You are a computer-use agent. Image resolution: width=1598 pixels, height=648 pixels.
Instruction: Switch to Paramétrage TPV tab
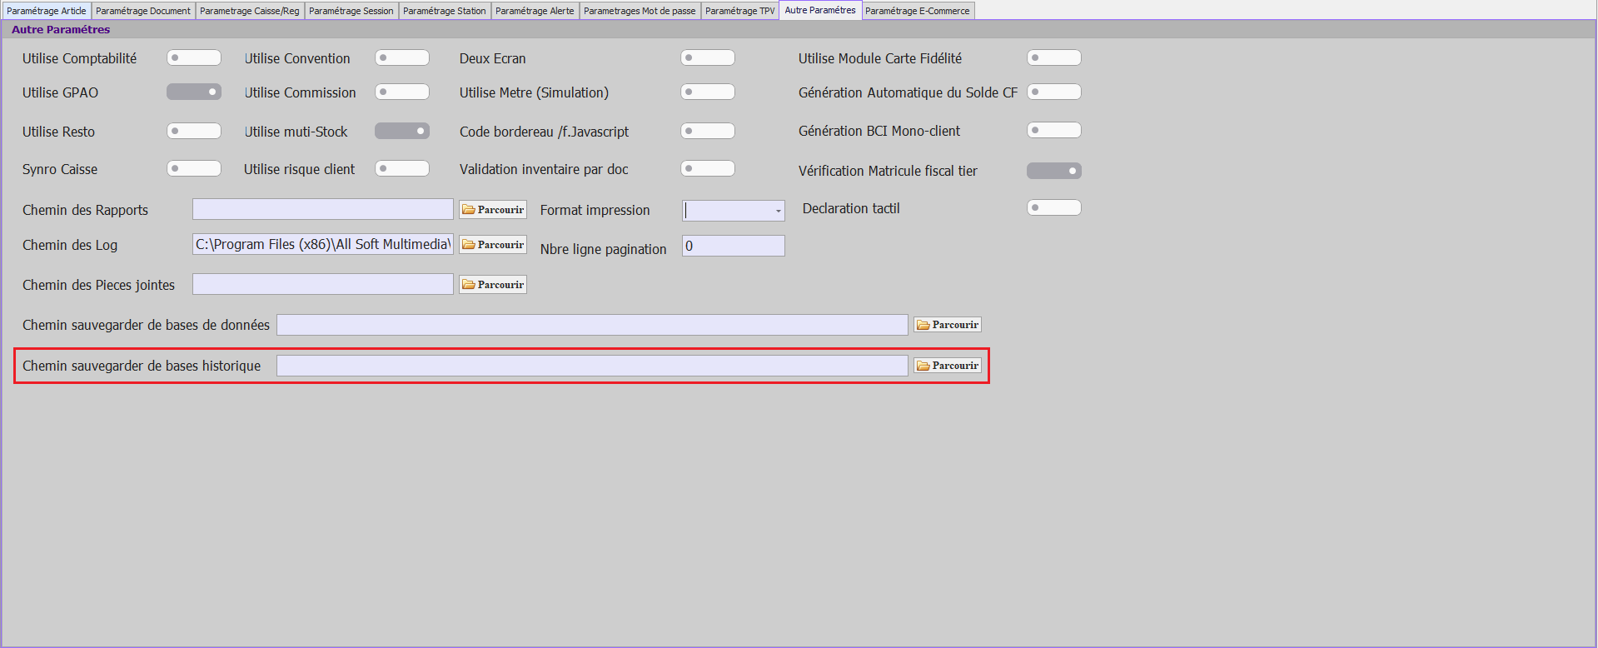(x=739, y=11)
